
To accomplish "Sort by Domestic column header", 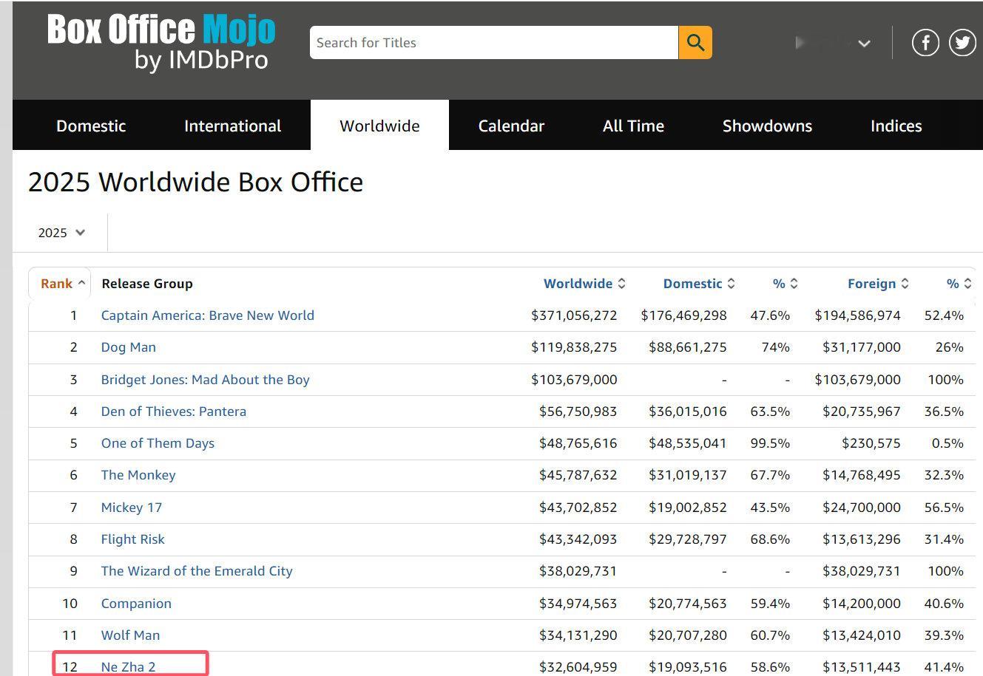I will (x=699, y=284).
